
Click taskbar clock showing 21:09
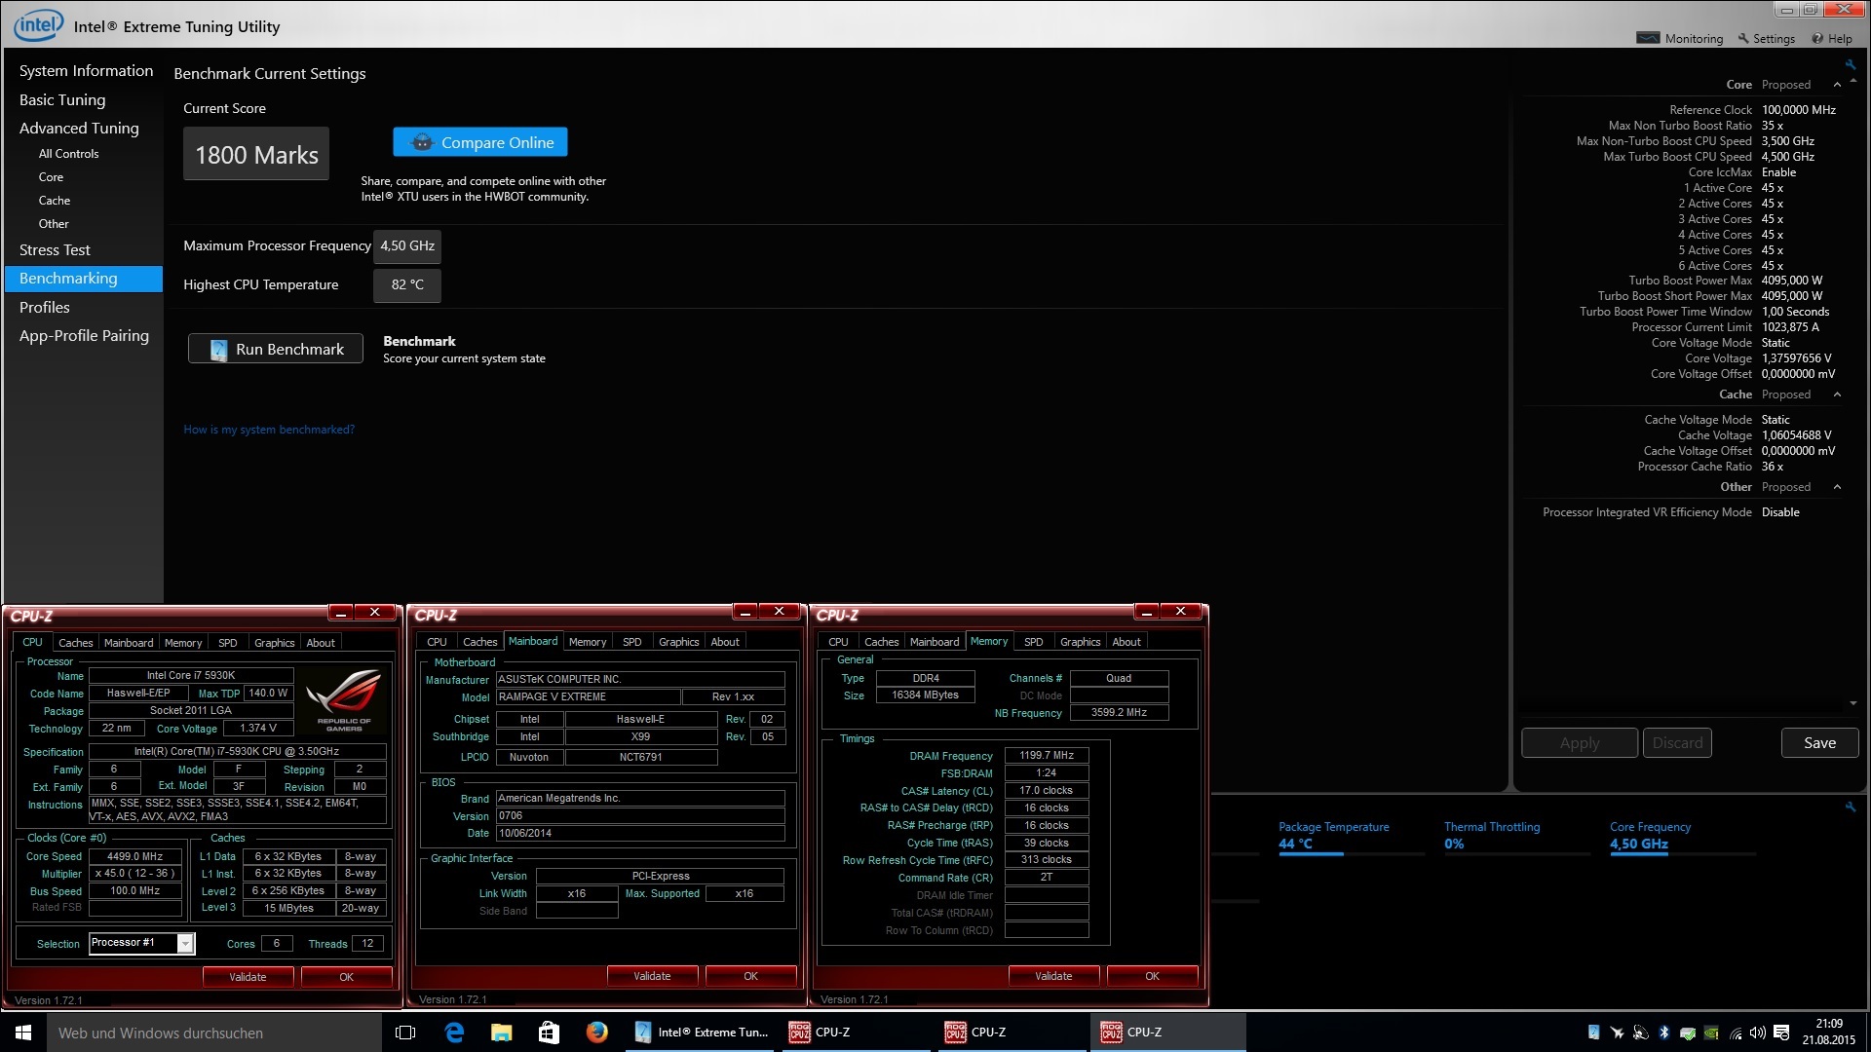(1828, 1033)
